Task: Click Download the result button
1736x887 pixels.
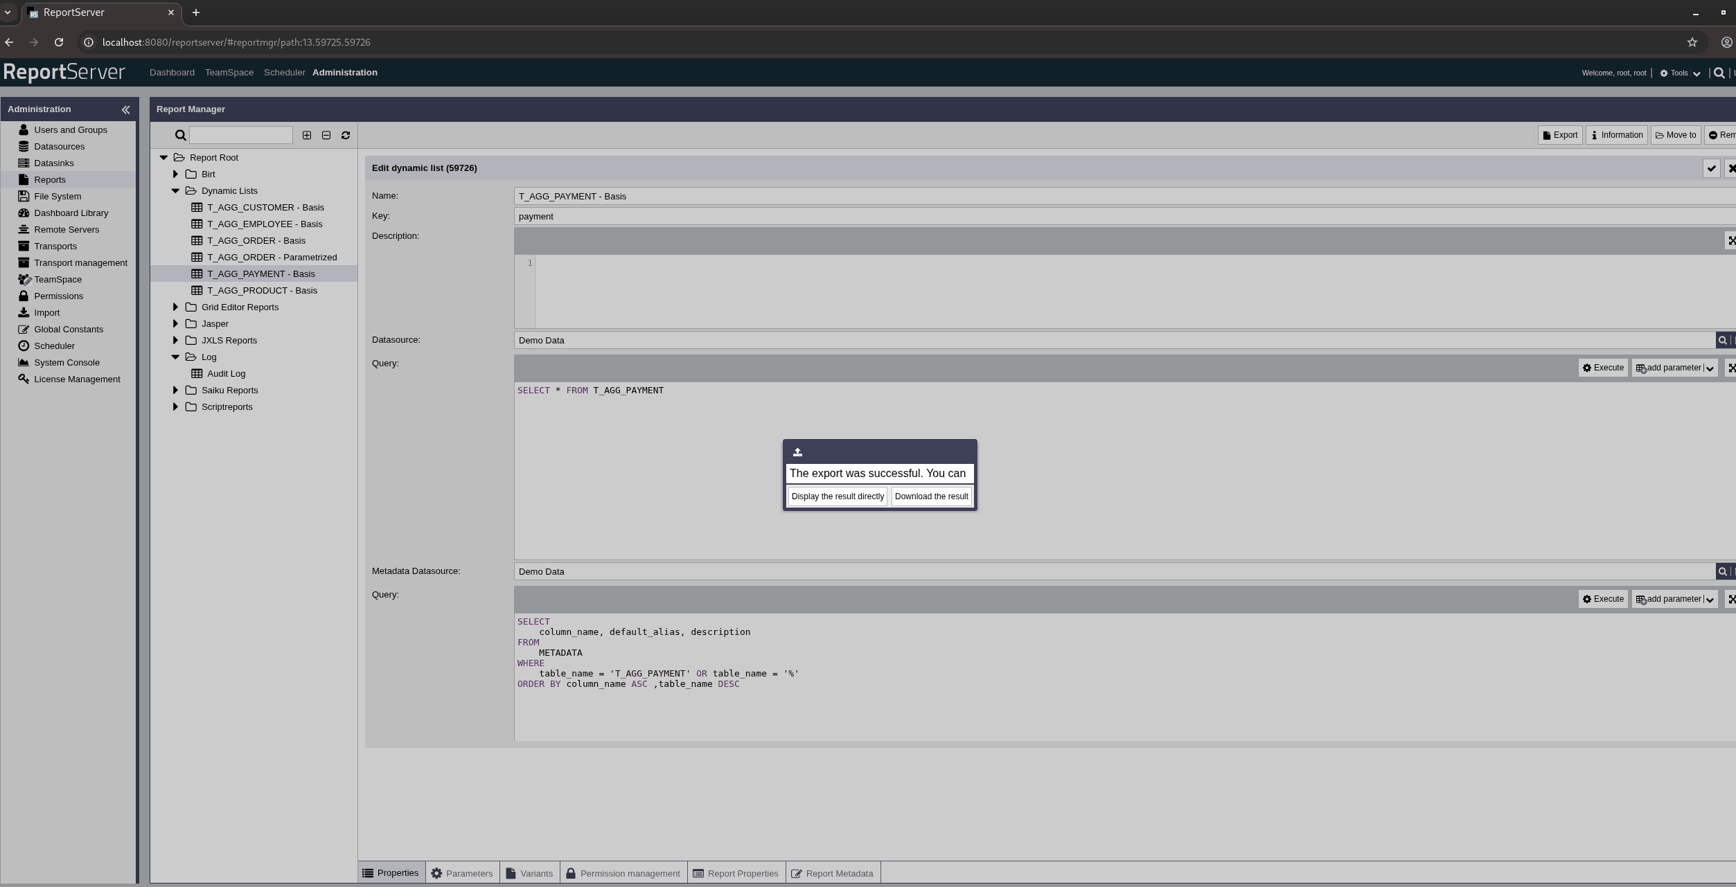Action: pos(931,496)
